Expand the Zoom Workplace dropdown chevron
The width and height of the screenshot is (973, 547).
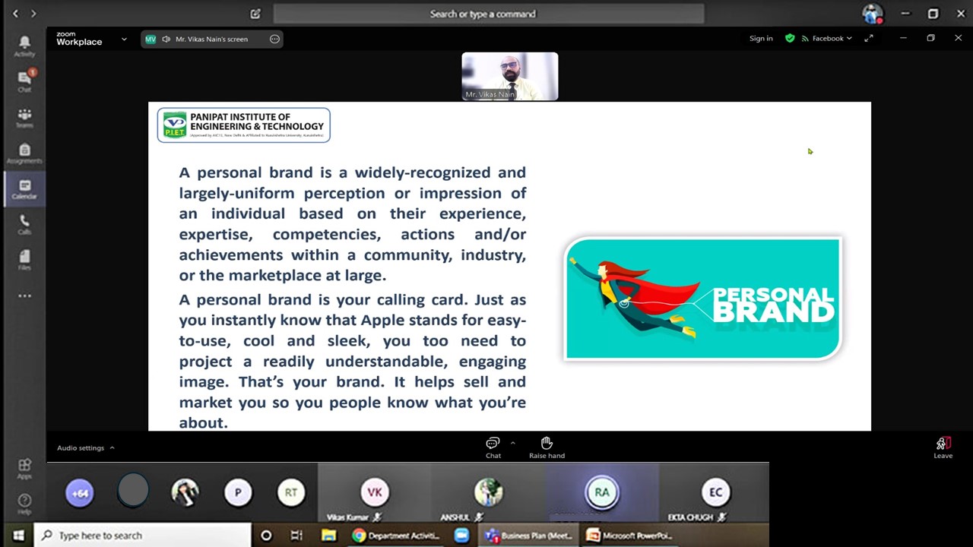124,39
